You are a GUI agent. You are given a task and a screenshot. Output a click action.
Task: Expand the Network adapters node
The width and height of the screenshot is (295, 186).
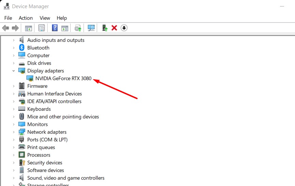(14, 132)
